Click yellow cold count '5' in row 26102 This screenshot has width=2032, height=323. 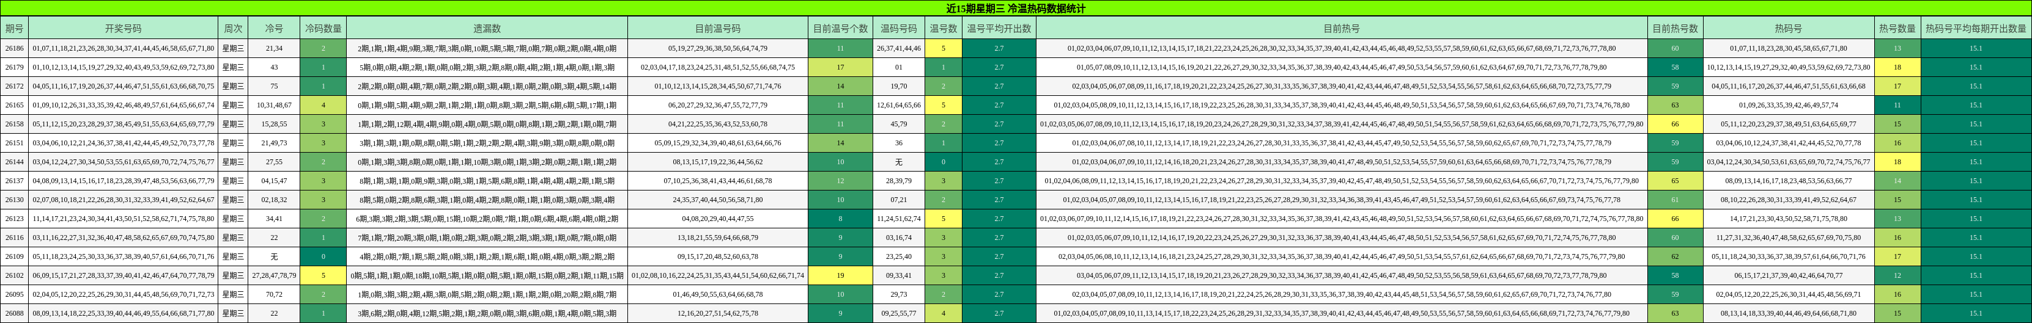(323, 275)
